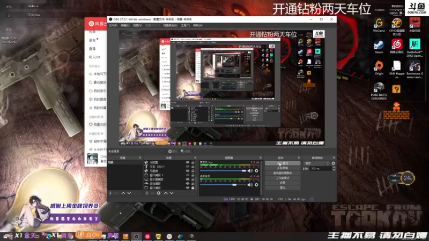Open Battlefield 2042 Open desktop shortcut
429x241 pixels.
(x=415, y=48)
